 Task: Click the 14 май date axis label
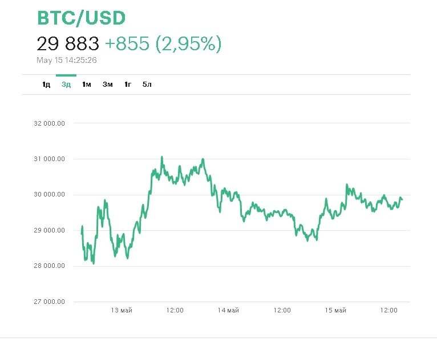228,310
